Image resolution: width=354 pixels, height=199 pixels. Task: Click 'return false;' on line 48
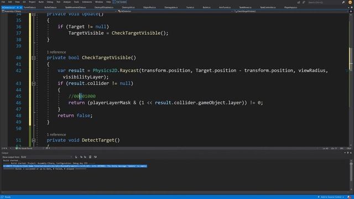[x=75, y=116]
